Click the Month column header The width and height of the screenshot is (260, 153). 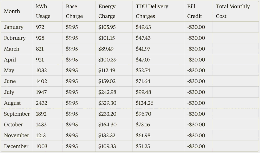tap(12, 11)
